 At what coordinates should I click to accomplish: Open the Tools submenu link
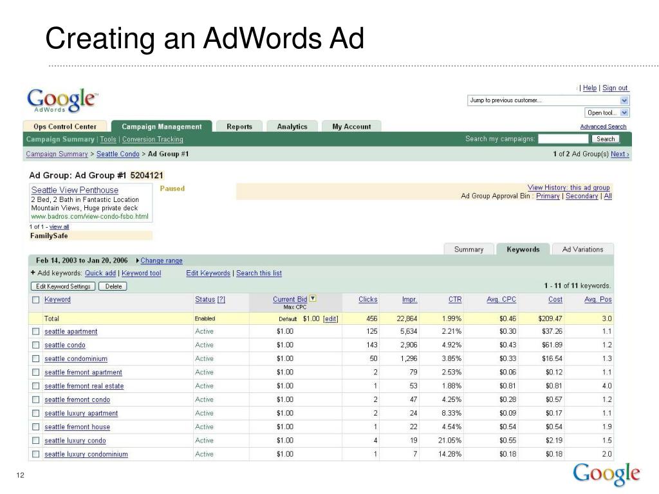point(108,139)
